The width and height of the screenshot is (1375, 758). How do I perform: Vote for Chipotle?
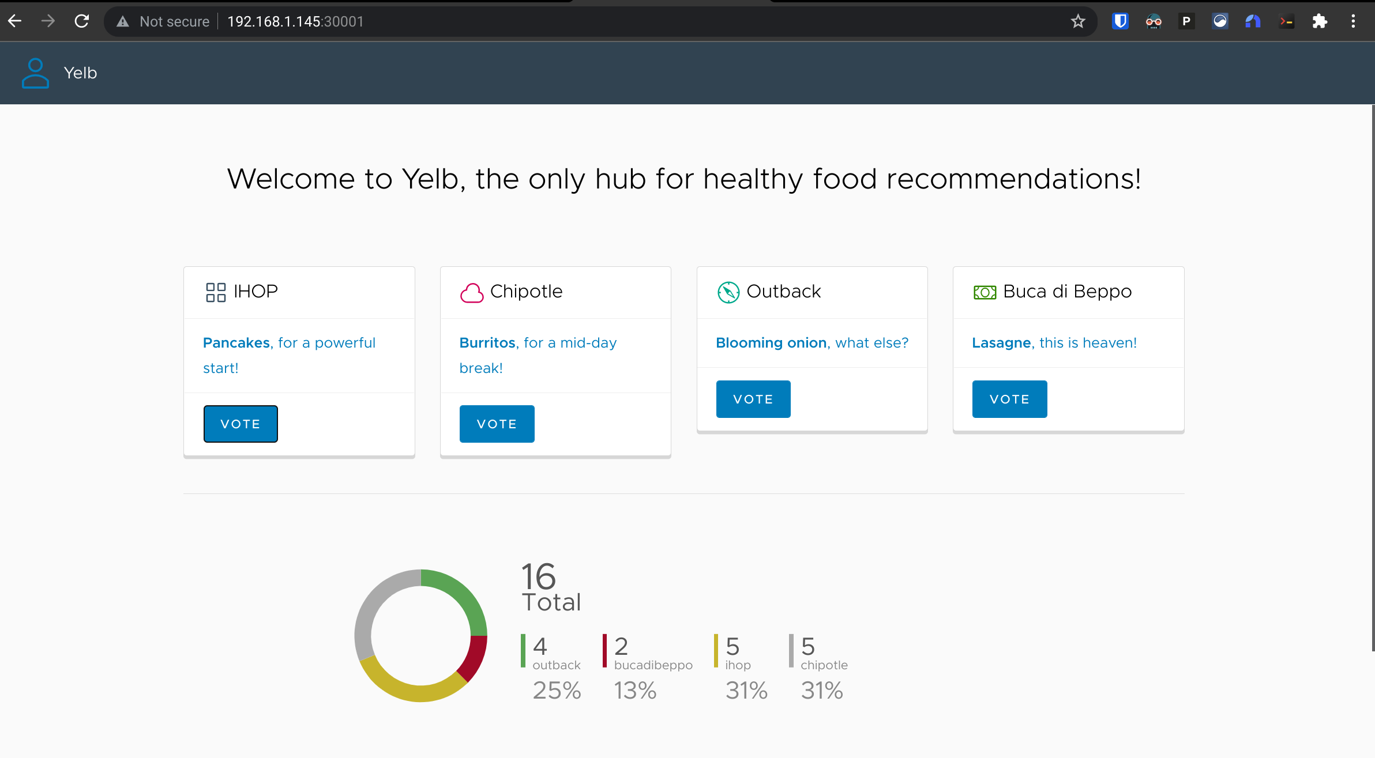point(497,424)
